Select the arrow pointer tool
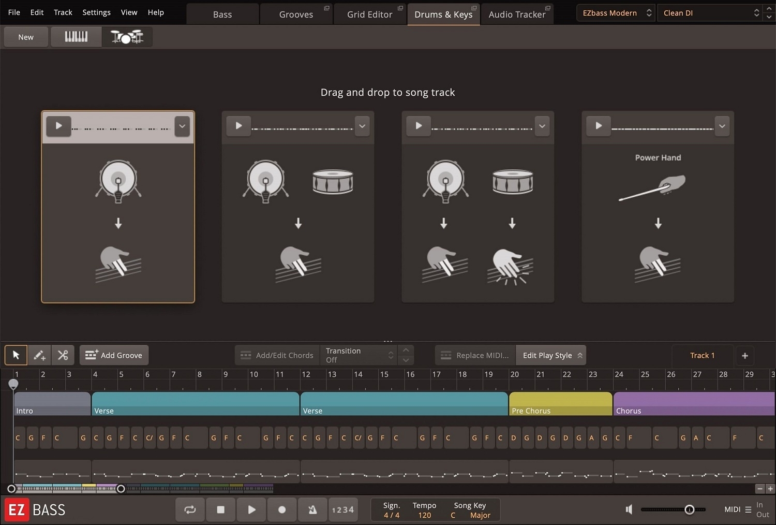Viewport: 776px width, 525px height. click(x=16, y=355)
